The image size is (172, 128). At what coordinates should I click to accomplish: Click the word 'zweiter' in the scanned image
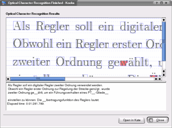coord(31,62)
